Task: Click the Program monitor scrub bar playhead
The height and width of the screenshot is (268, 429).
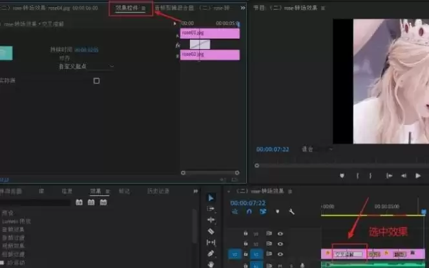Action: (258, 165)
